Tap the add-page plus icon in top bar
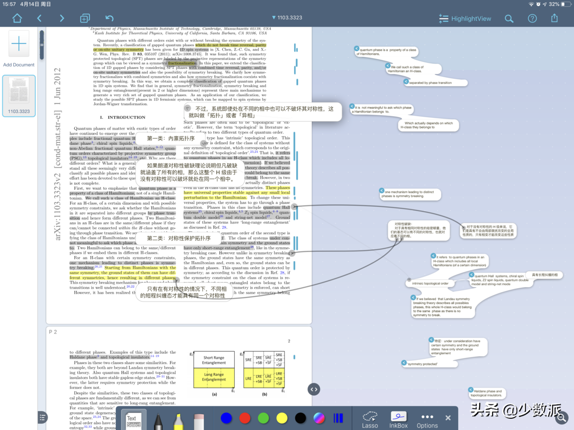This screenshot has height=430, width=574. (85, 18)
